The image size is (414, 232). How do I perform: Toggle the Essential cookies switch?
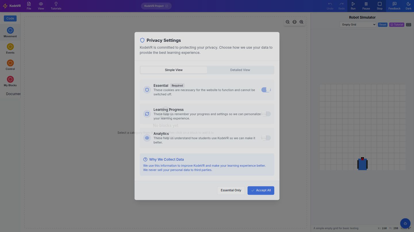click(x=266, y=90)
